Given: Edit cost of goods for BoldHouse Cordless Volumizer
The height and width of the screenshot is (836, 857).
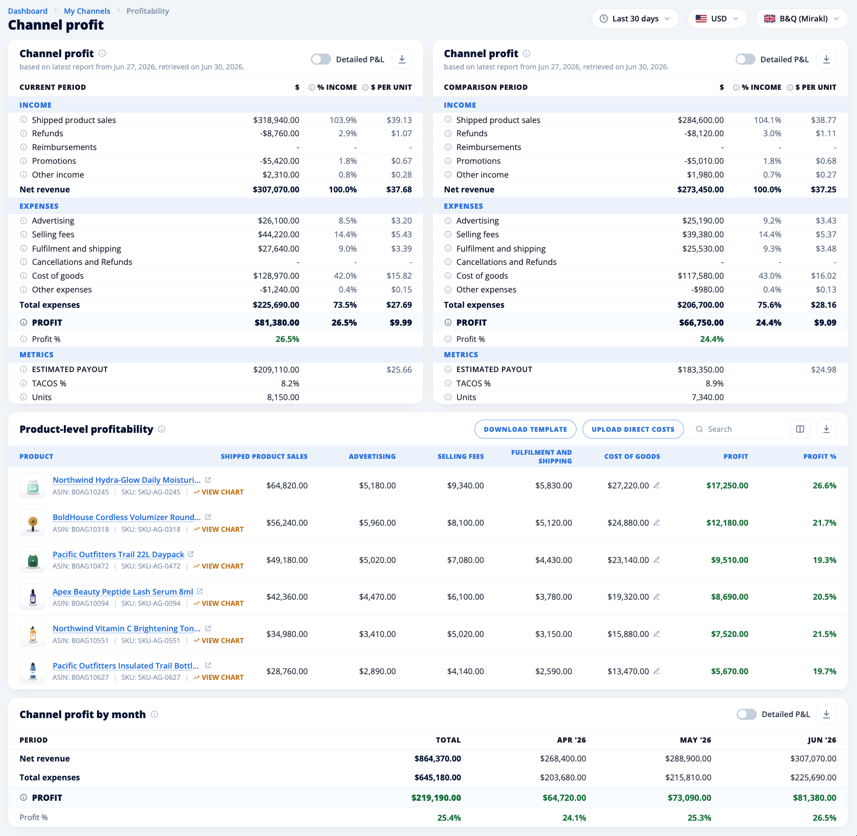Looking at the screenshot, I should point(657,523).
